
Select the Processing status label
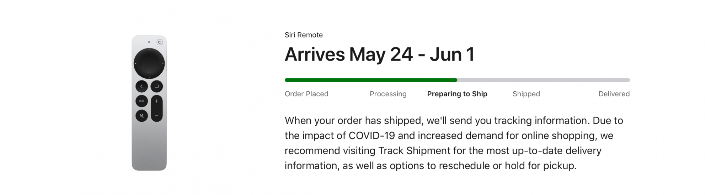point(388,94)
